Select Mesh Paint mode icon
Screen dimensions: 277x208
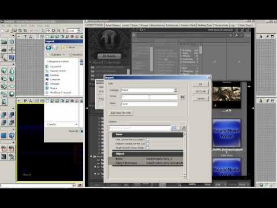pyautogui.click(x=4, y=57)
